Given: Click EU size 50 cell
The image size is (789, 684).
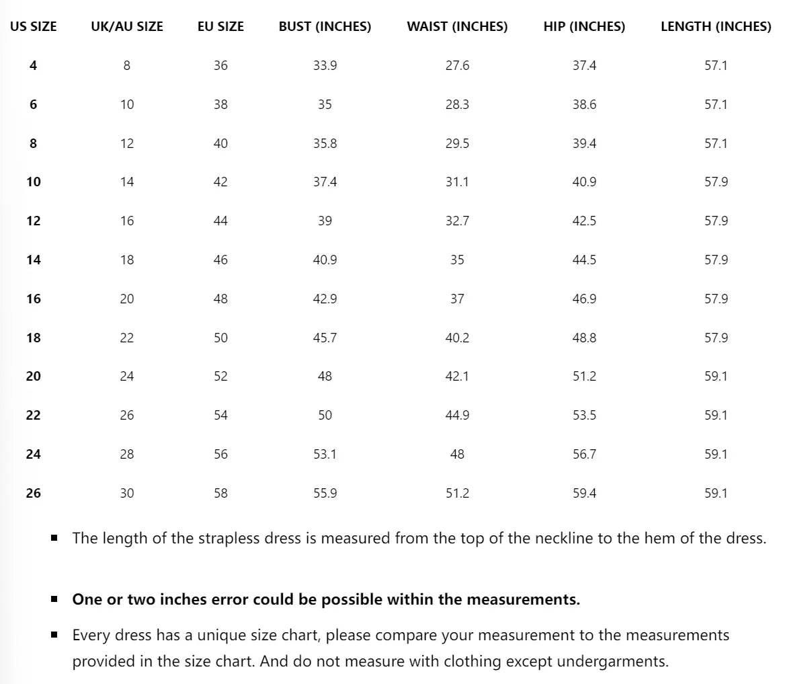Looking at the screenshot, I should tap(220, 338).
